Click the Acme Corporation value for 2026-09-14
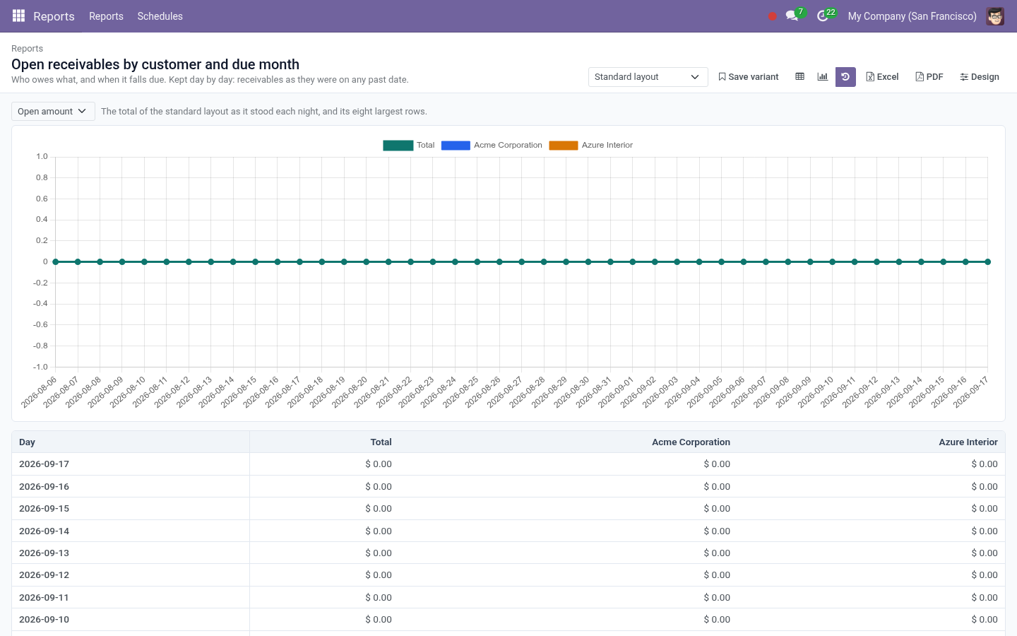Image resolution: width=1017 pixels, height=636 pixels. tap(717, 531)
